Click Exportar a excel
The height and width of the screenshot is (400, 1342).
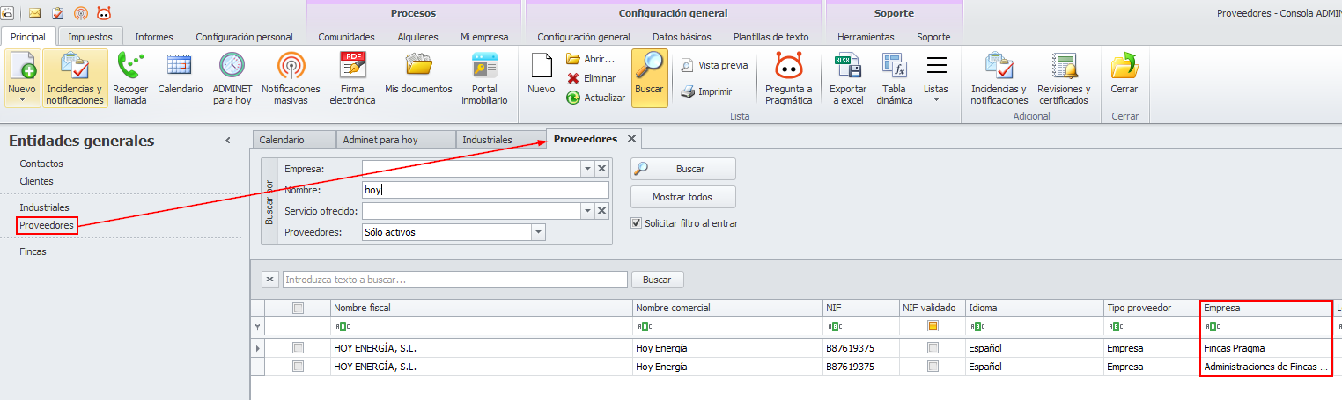pyautogui.click(x=848, y=79)
